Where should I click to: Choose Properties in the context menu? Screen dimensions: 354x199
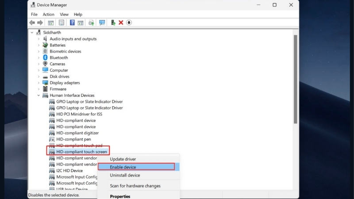click(x=120, y=196)
